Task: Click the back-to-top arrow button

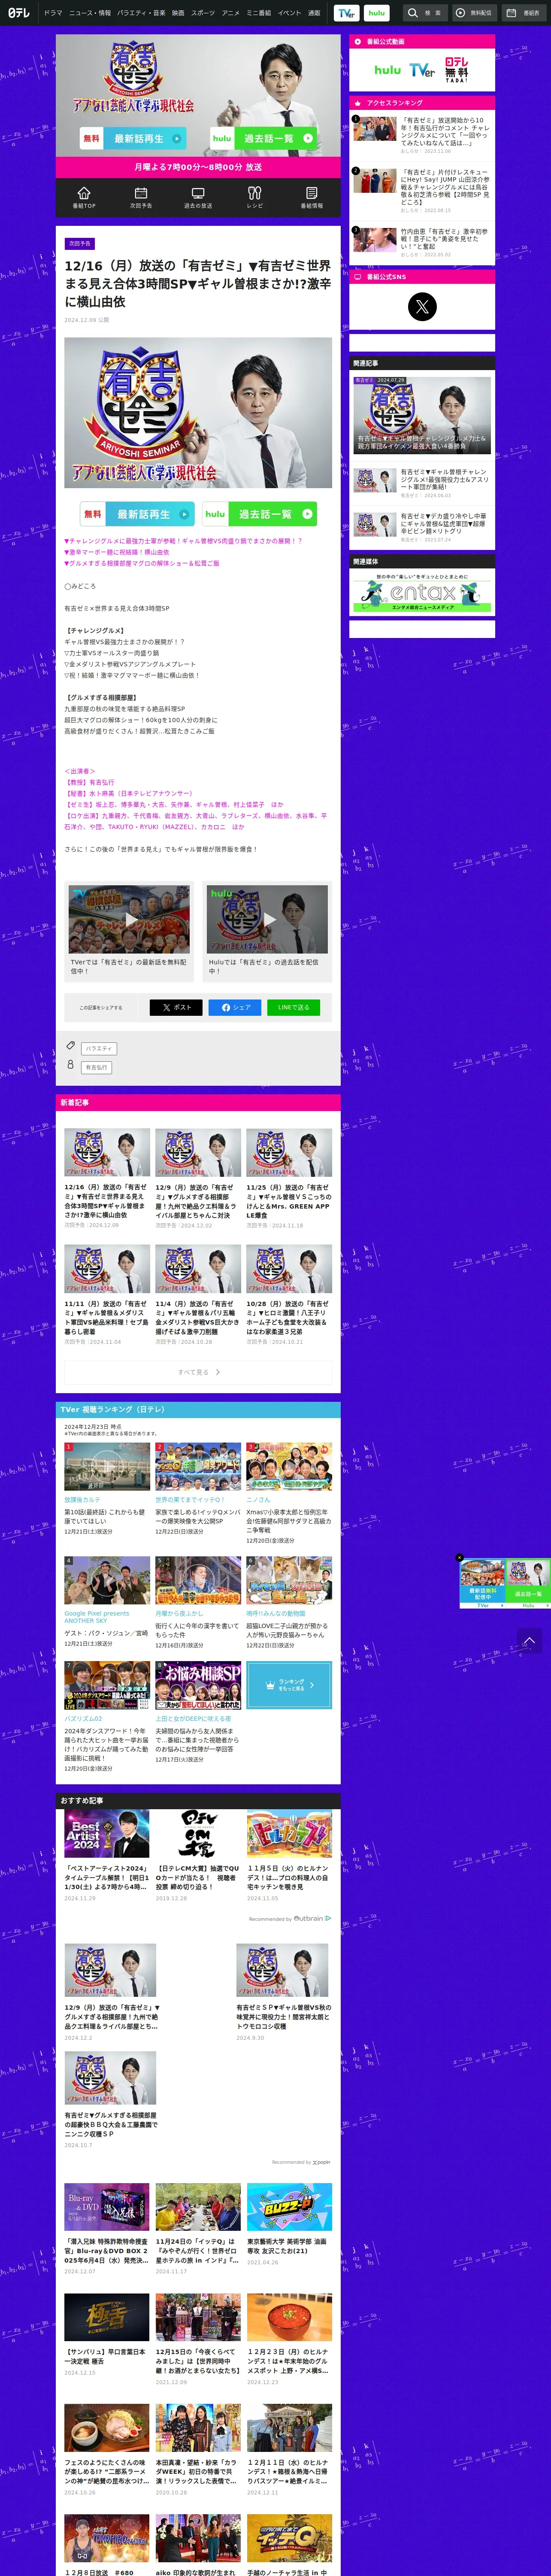Action: [529, 1641]
